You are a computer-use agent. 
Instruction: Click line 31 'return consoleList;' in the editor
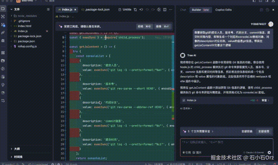(92, 158)
